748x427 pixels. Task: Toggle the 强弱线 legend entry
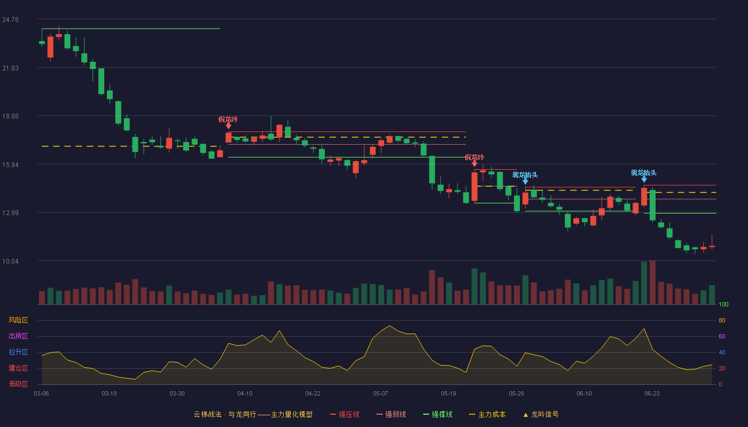click(x=391, y=414)
